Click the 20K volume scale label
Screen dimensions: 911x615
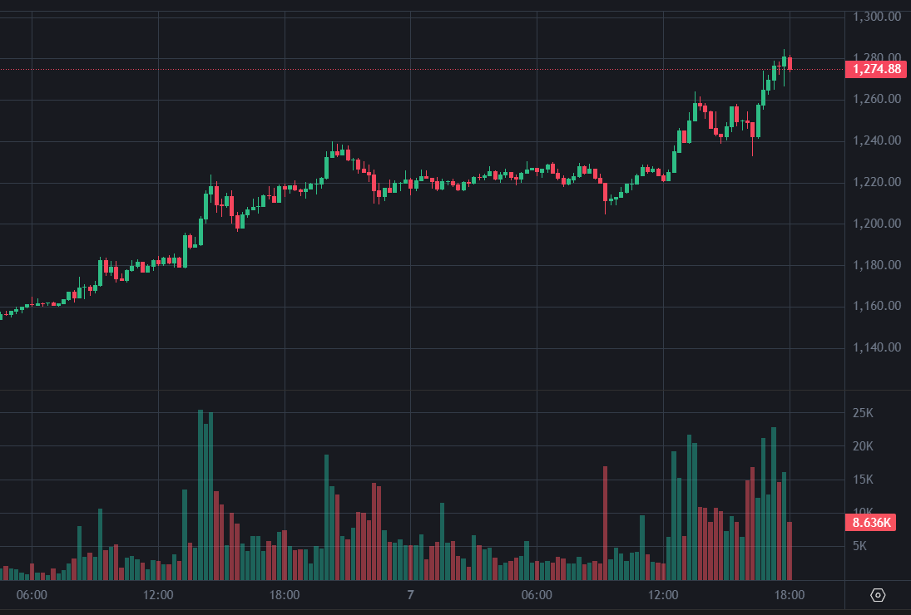[864, 446]
